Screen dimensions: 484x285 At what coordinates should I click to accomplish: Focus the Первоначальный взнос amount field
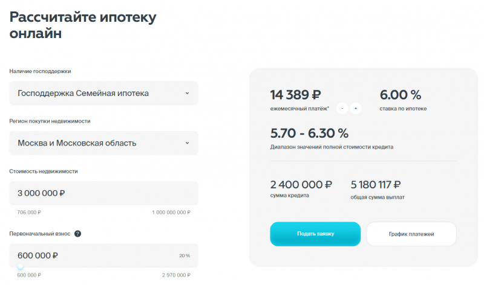[91, 255]
